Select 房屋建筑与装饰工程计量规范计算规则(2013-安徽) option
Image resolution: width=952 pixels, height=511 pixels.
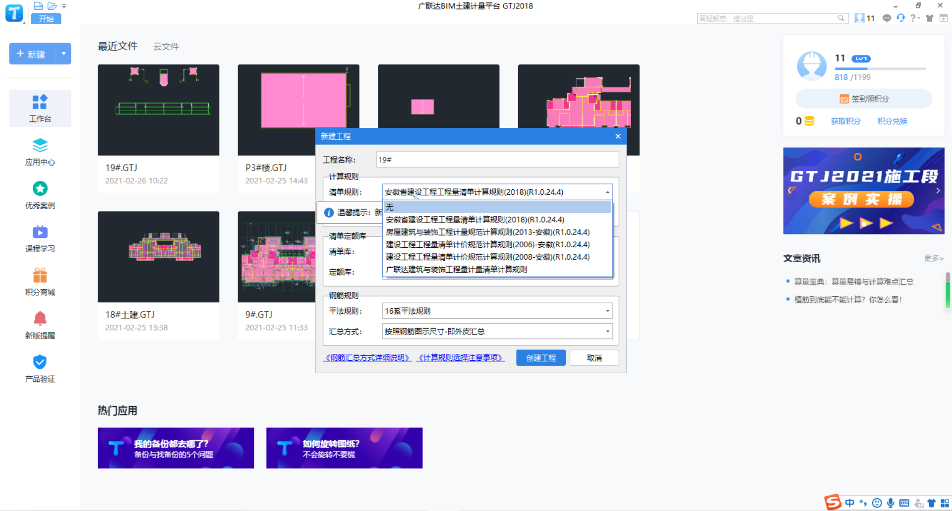498,232
